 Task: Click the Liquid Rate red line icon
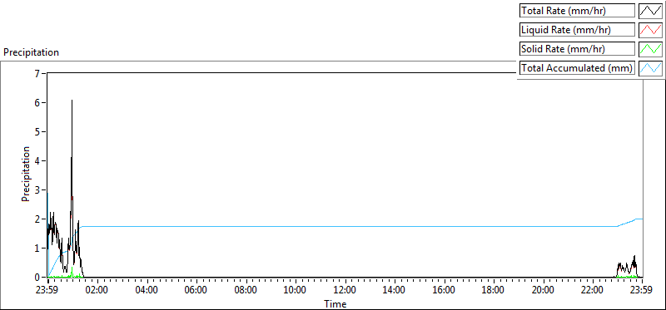(x=651, y=30)
